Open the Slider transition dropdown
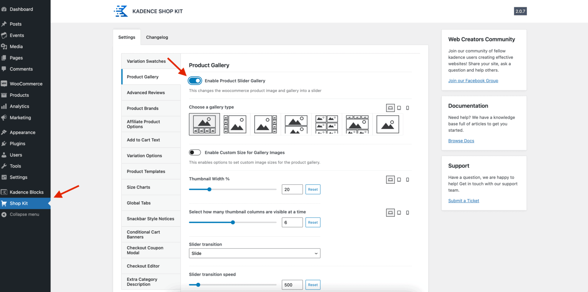Screen dimensions: 588x292 pos(255,253)
